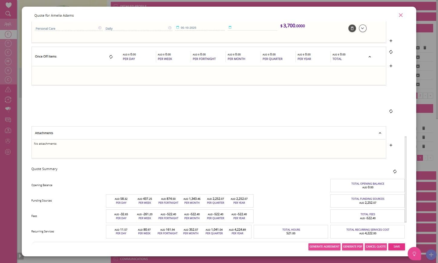Add a new attachment with plus icon
The image size is (438, 263).
391,145
